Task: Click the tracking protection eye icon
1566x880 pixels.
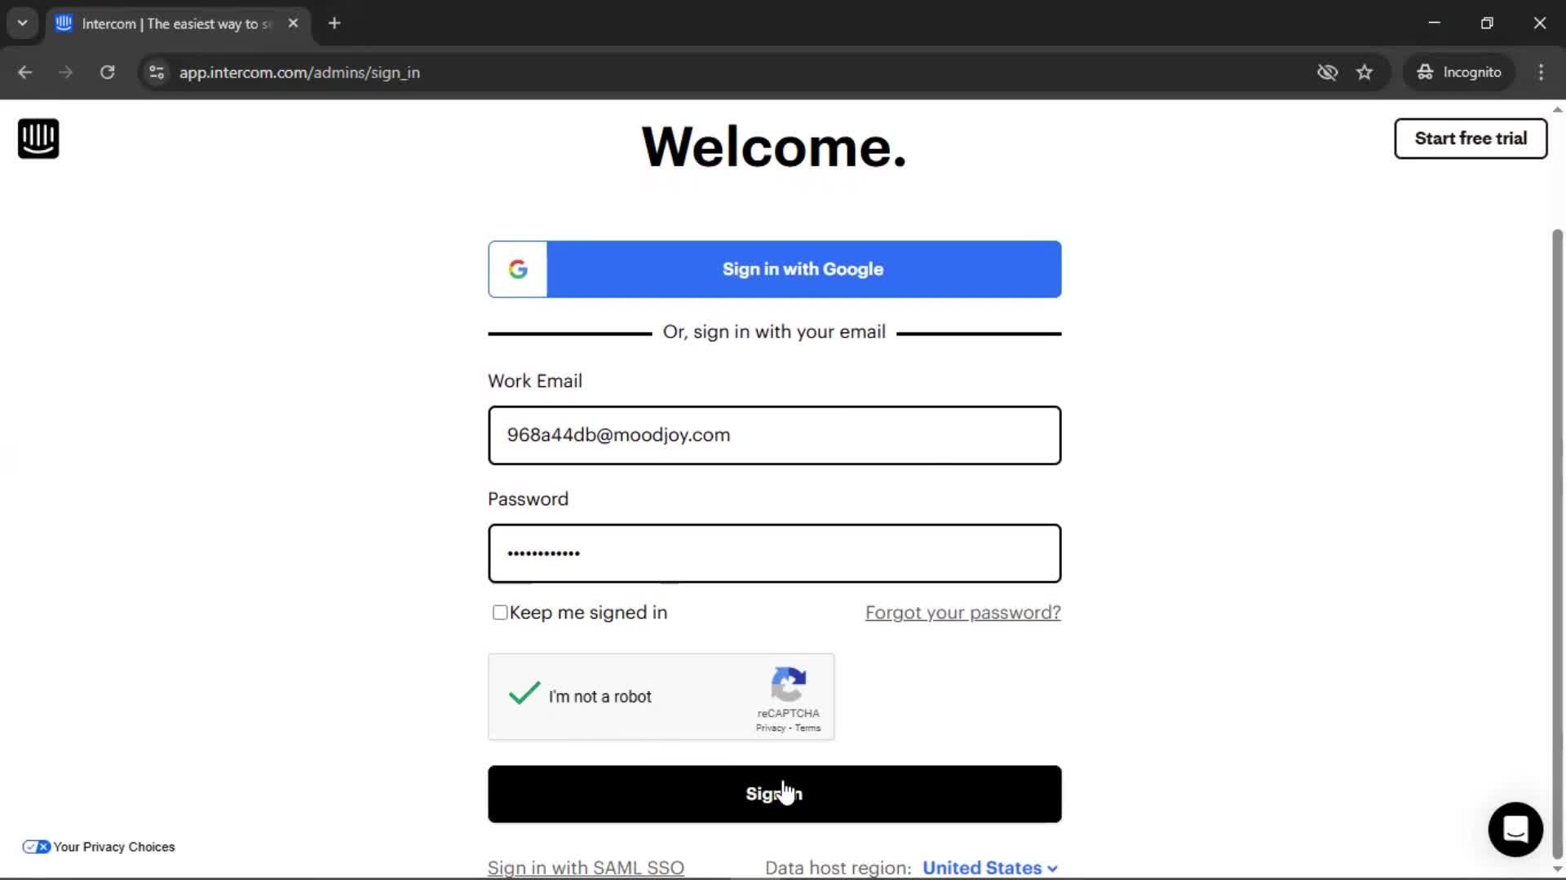Action: [x=1327, y=72]
